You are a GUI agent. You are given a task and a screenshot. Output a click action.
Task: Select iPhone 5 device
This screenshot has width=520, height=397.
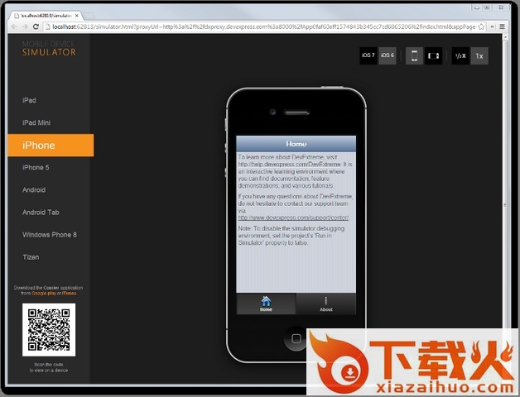point(36,167)
